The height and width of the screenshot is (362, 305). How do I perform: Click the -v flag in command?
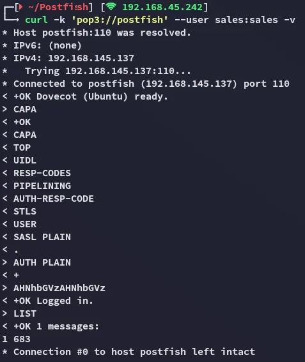290,20
